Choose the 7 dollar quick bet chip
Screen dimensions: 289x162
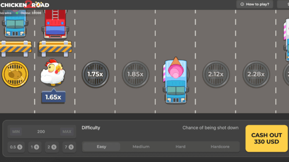pos(69,147)
